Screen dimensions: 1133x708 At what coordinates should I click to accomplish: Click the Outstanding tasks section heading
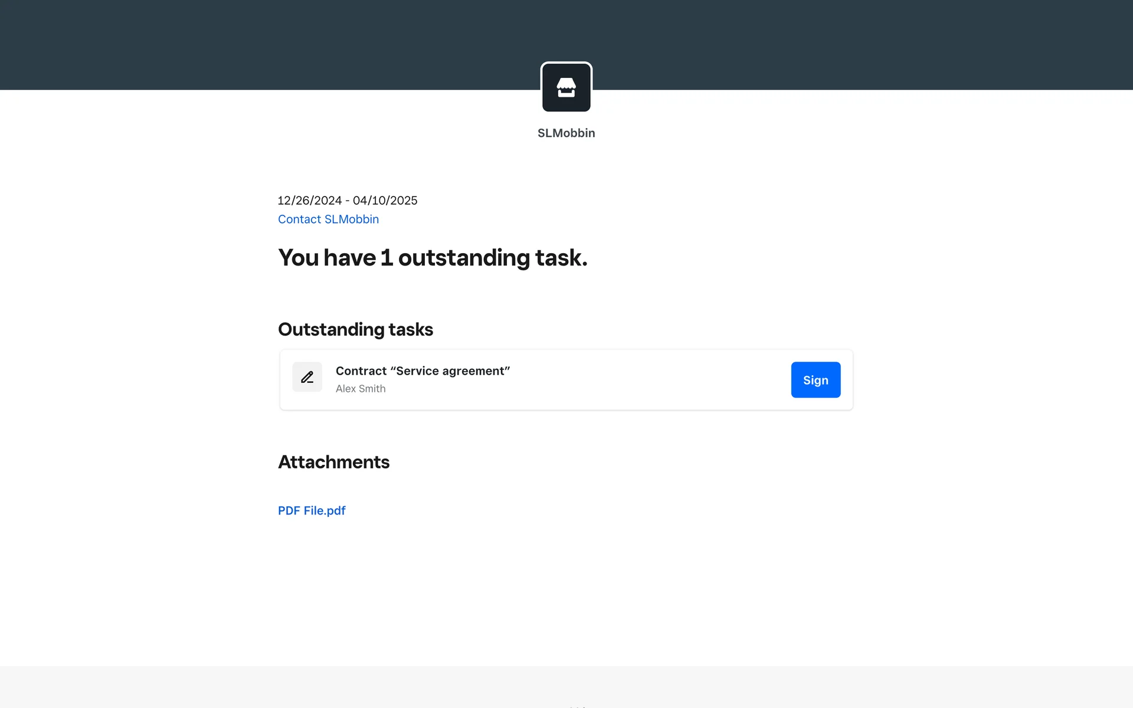(355, 329)
